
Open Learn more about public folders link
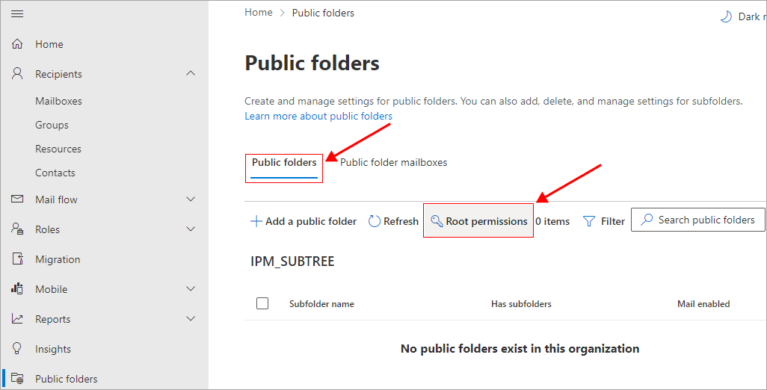(x=318, y=117)
